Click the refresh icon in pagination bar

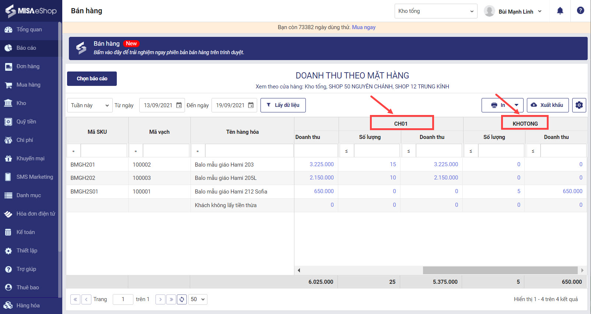[x=182, y=299]
